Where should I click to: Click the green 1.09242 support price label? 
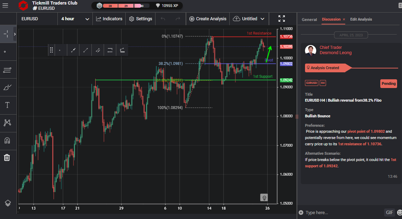coord(286,80)
